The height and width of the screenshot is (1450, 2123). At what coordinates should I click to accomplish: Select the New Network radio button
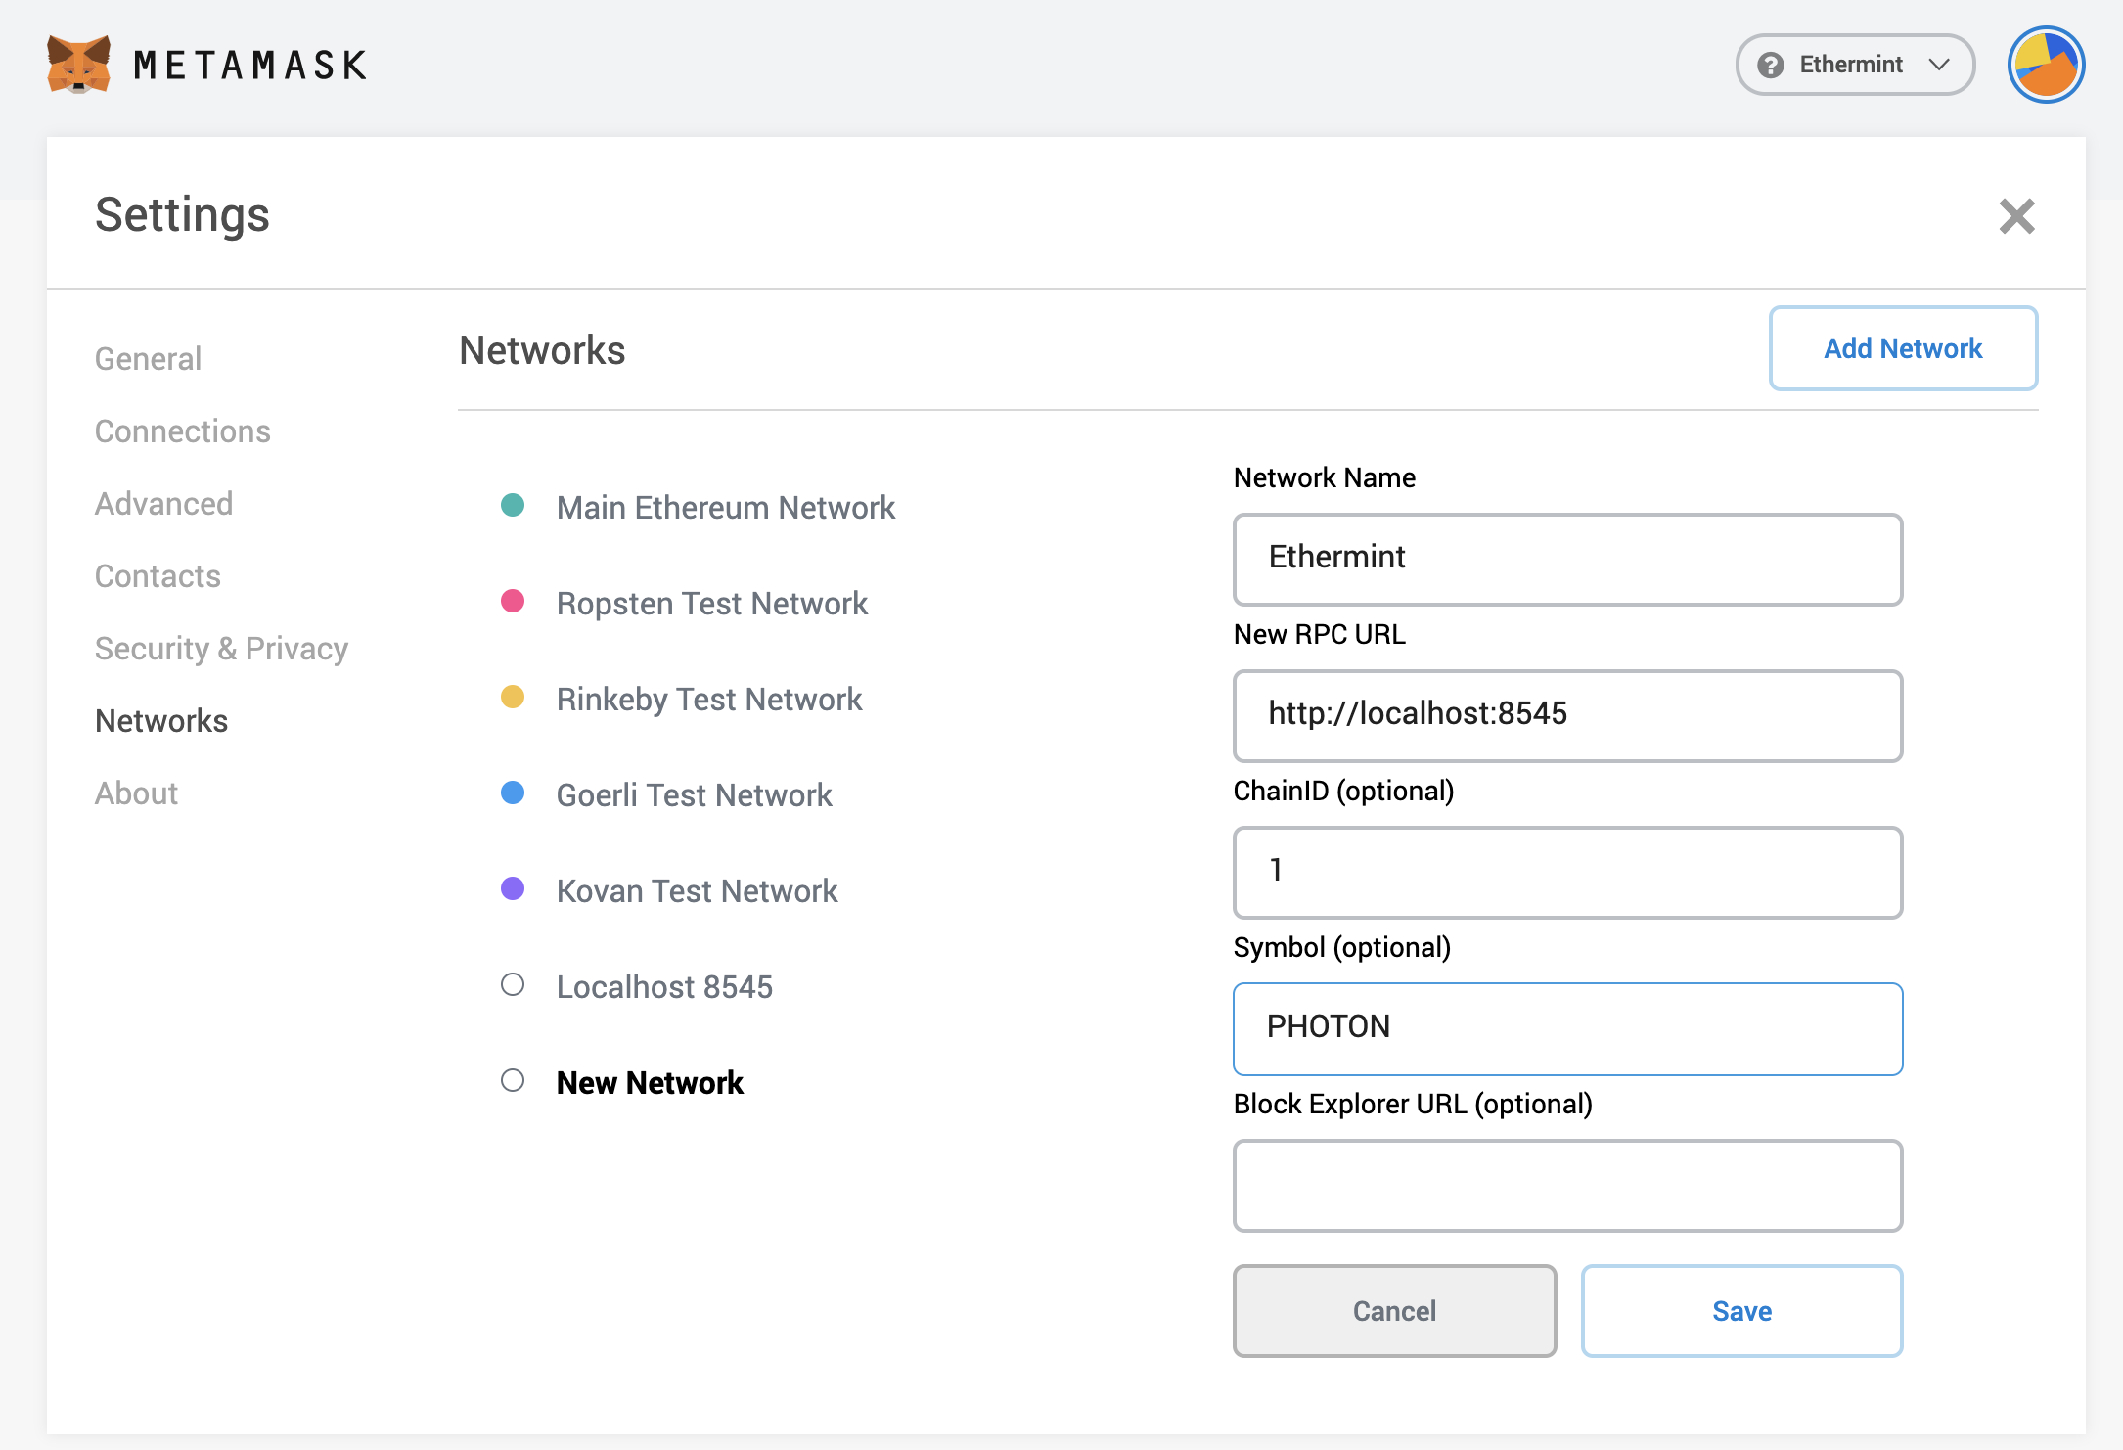(x=512, y=1080)
